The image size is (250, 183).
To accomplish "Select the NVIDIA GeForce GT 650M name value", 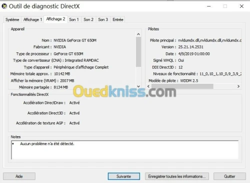I will [75, 40].
